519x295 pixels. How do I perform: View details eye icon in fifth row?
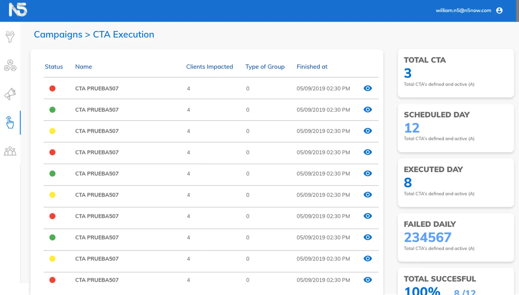point(368,173)
